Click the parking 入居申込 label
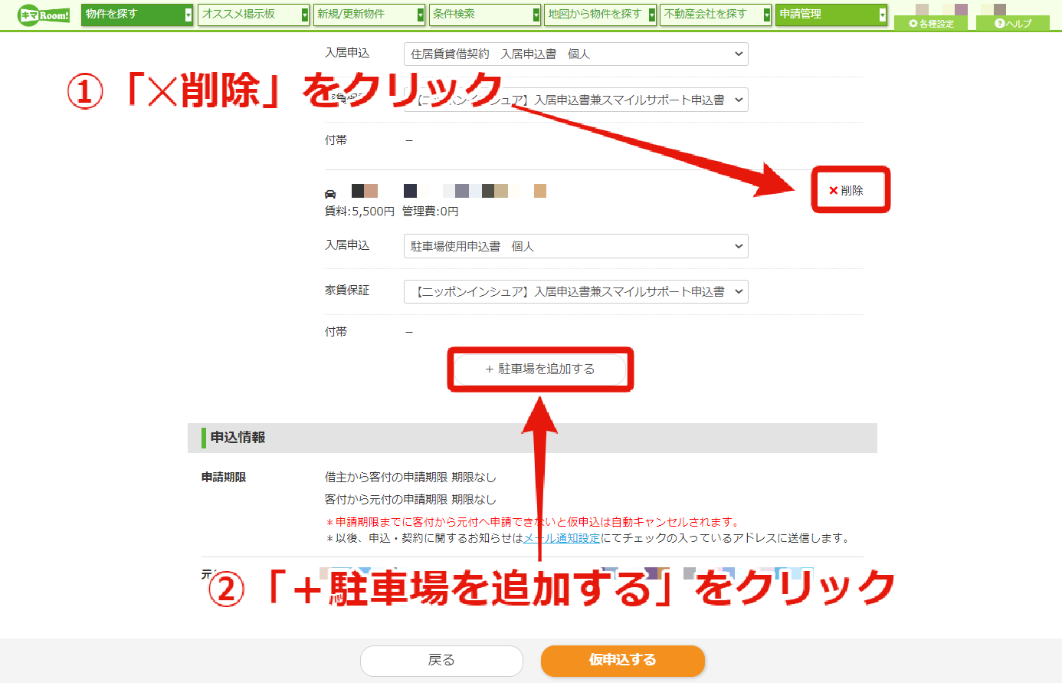Screen dimensions: 1062x683 (x=347, y=245)
